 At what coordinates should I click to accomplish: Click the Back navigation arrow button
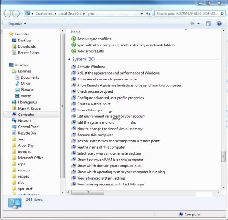pyautogui.click(x=7, y=14)
